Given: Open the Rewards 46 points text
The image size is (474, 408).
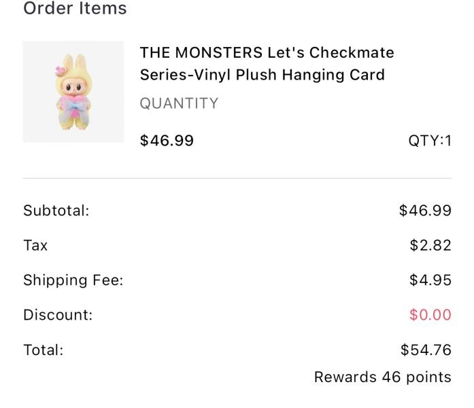Looking at the screenshot, I should (383, 377).
